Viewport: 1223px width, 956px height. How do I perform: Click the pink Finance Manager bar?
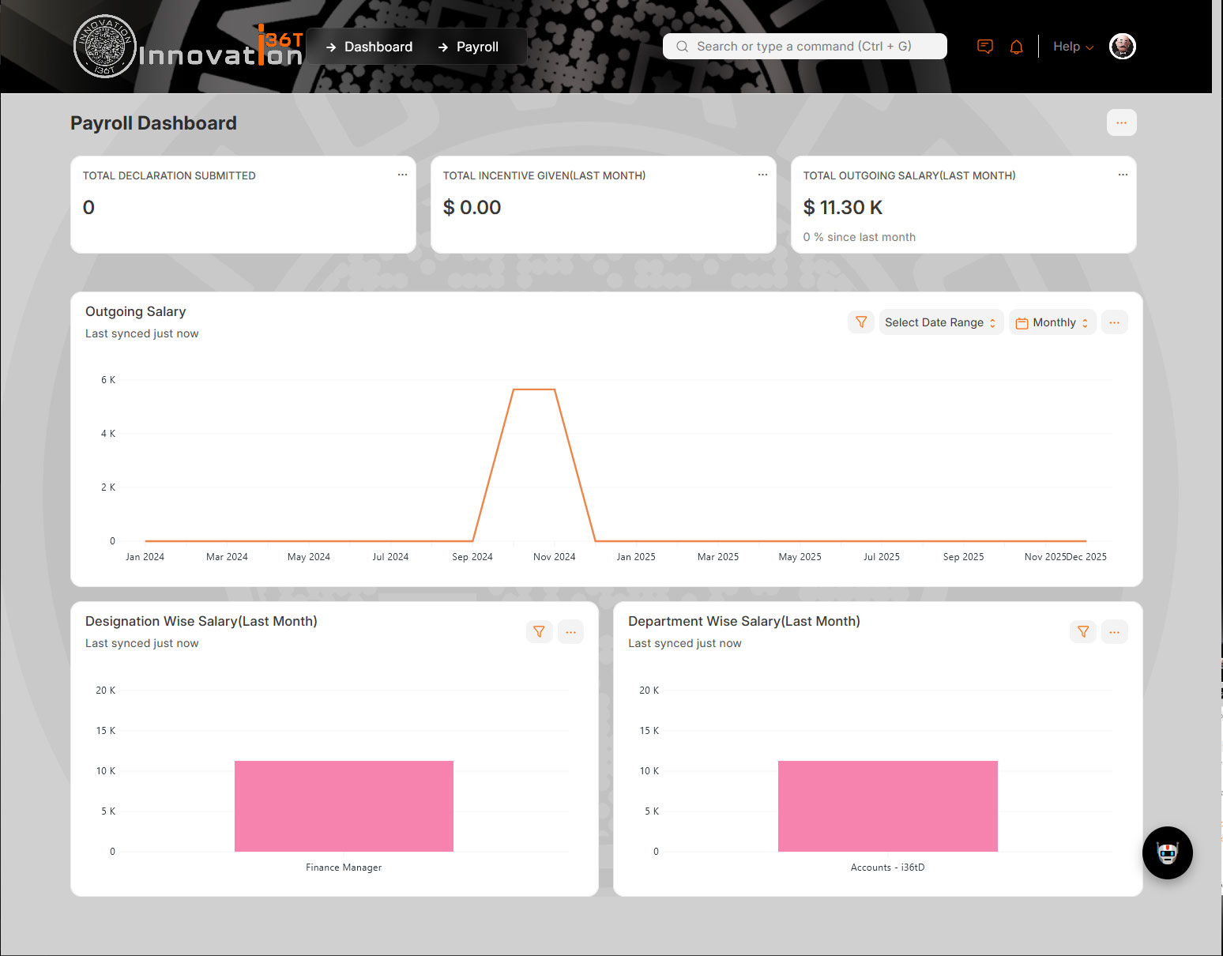pos(344,806)
